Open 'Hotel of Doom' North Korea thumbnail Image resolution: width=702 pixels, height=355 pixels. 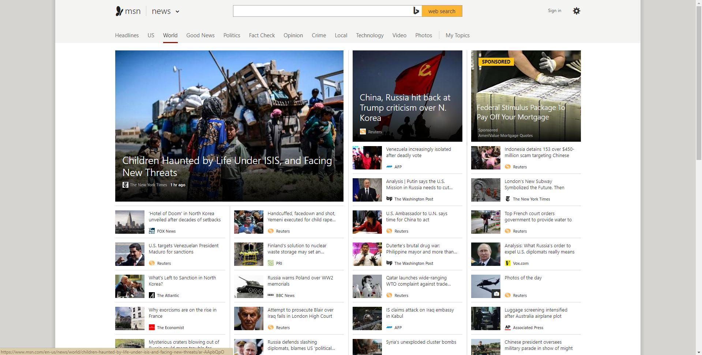[x=130, y=222]
